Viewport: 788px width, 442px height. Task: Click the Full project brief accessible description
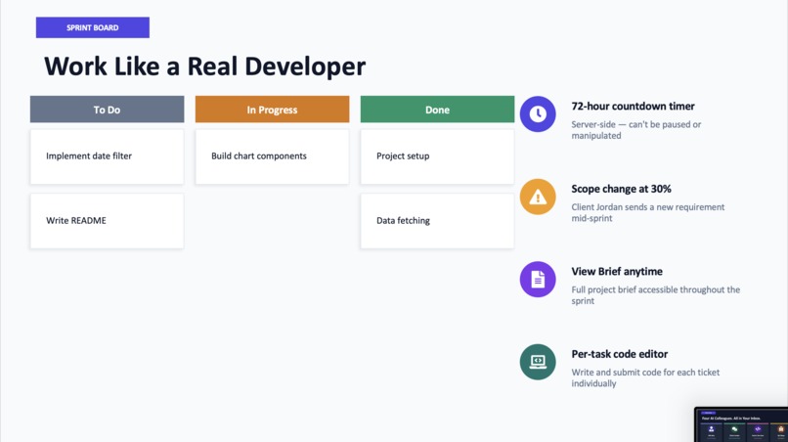click(655, 295)
